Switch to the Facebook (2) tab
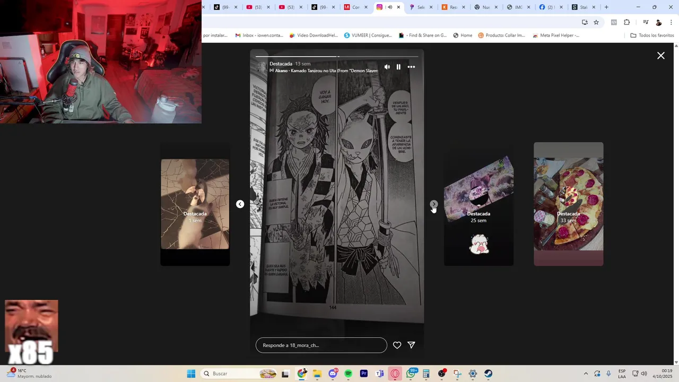 (552, 7)
